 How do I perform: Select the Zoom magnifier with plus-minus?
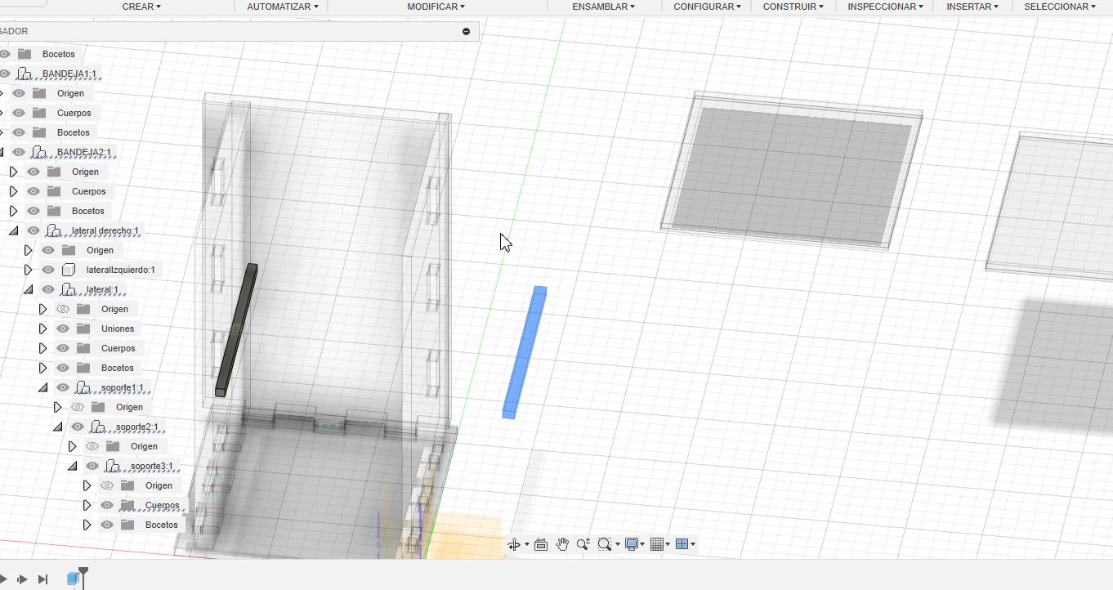[583, 544]
